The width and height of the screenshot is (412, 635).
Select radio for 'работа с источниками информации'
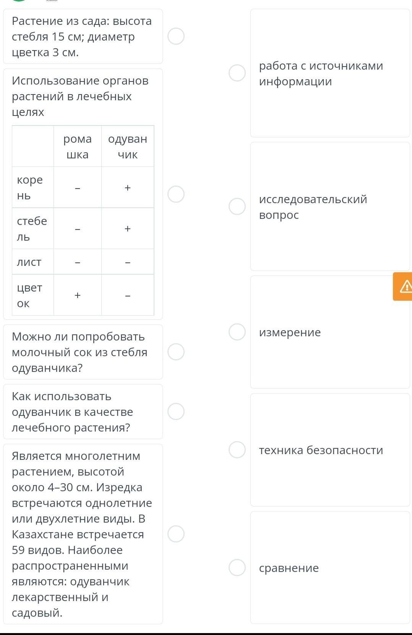[x=237, y=73]
